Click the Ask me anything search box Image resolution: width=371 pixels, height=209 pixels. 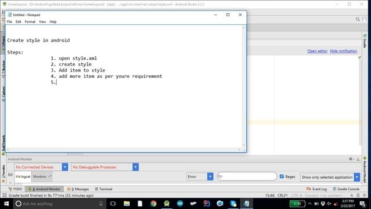[x=59, y=204]
